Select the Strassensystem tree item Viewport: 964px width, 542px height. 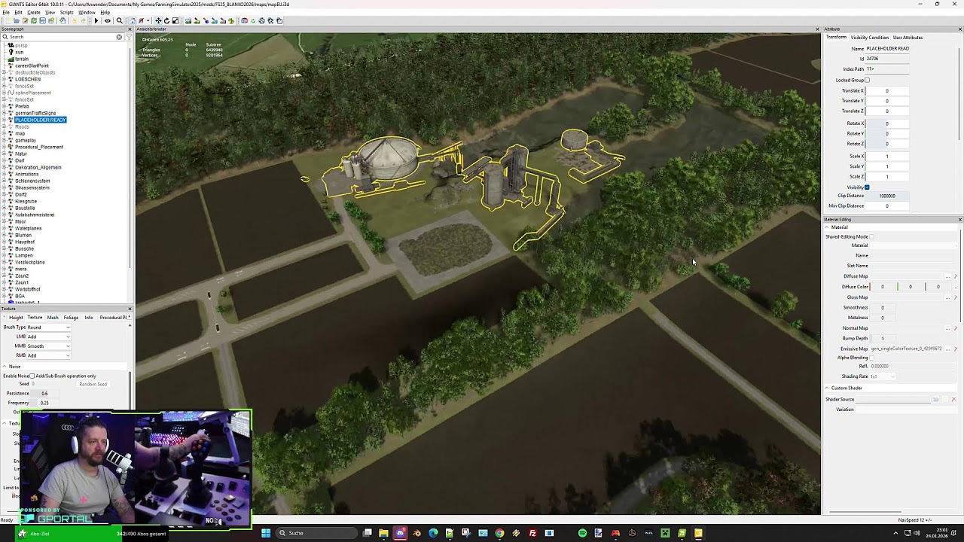click(x=32, y=187)
